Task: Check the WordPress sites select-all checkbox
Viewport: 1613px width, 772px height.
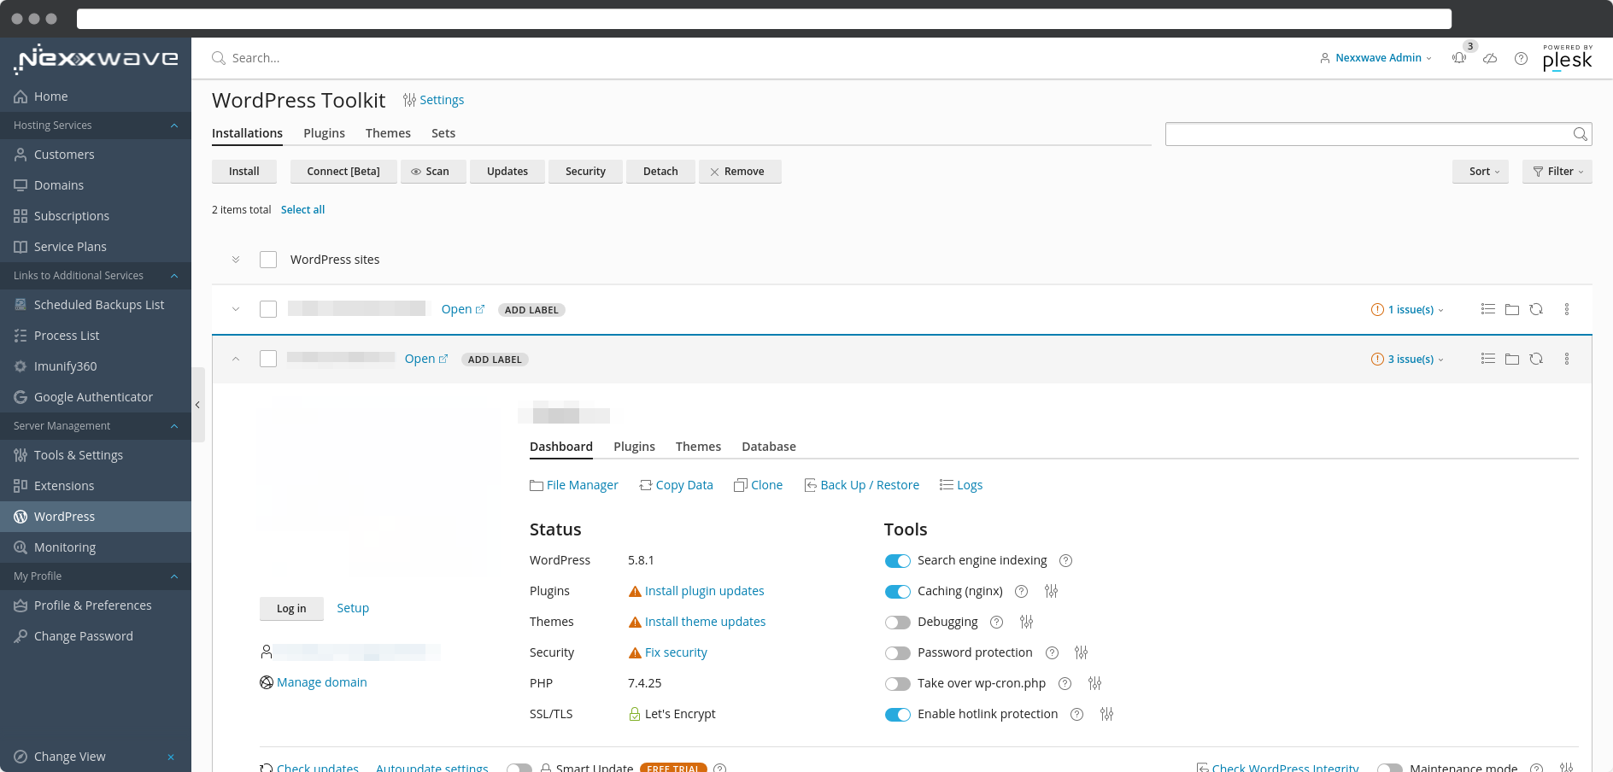Action: click(x=268, y=260)
